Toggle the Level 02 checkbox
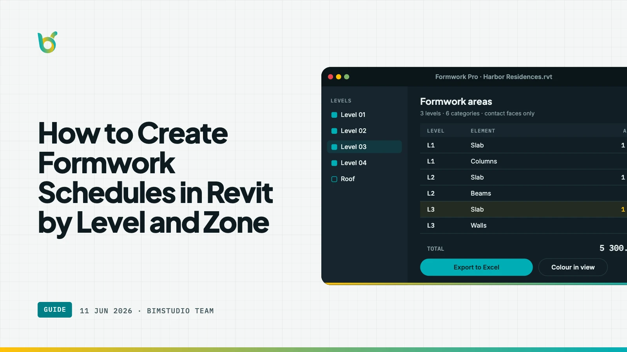Viewport: 627px width, 352px height. click(x=334, y=131)
